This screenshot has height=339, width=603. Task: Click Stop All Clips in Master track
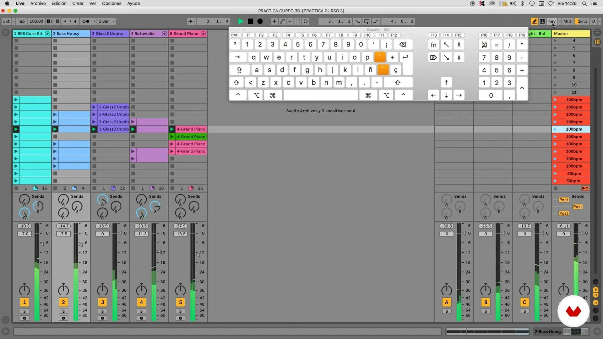click(555, 188)
